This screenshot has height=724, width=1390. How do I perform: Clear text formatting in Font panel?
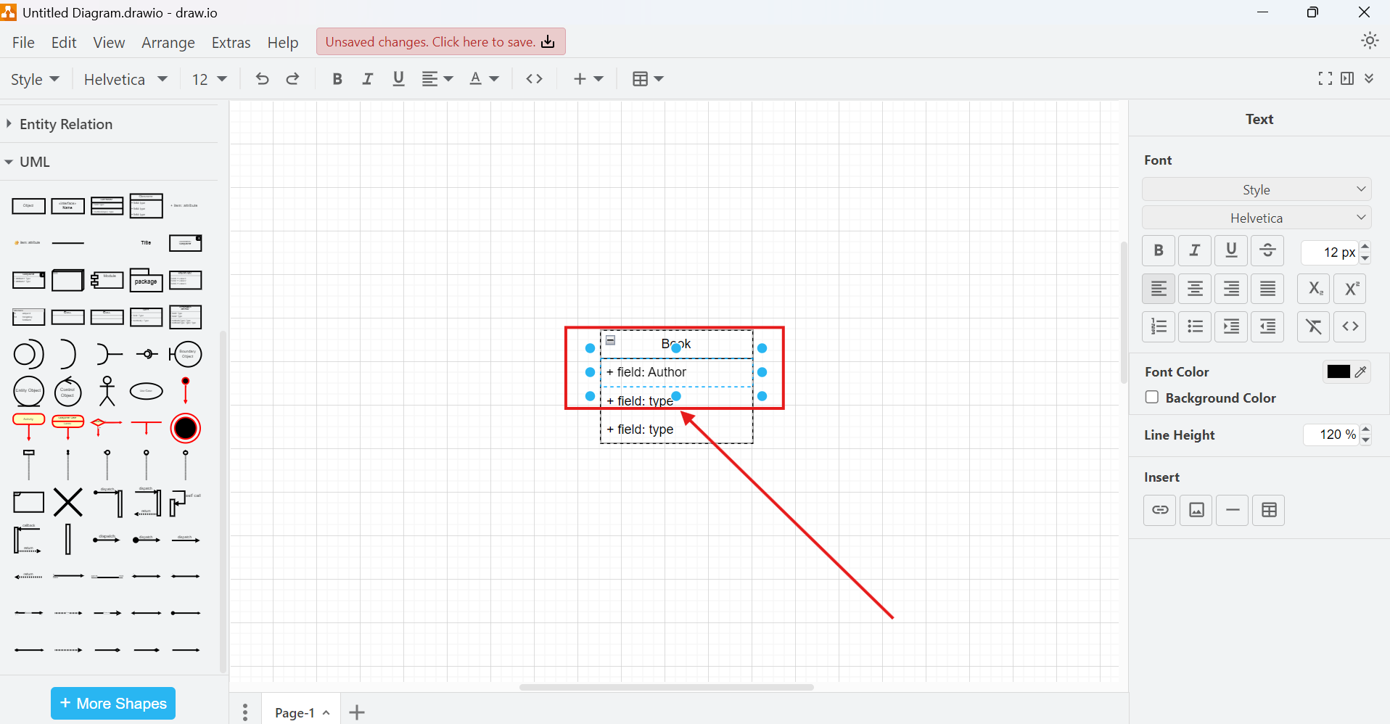click(x=1314, y=326)
